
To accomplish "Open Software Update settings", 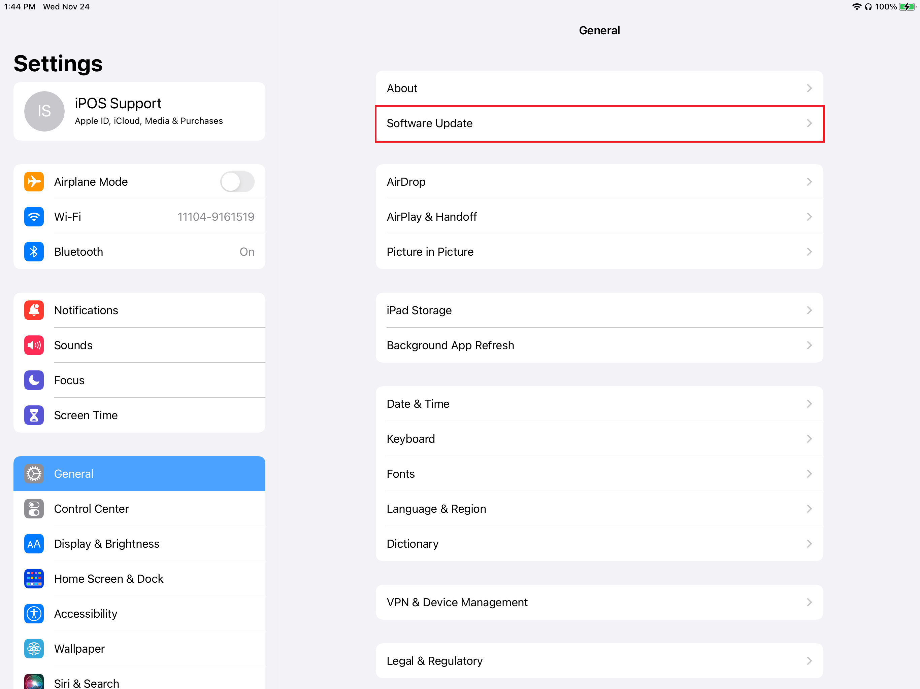I will 599,123.
